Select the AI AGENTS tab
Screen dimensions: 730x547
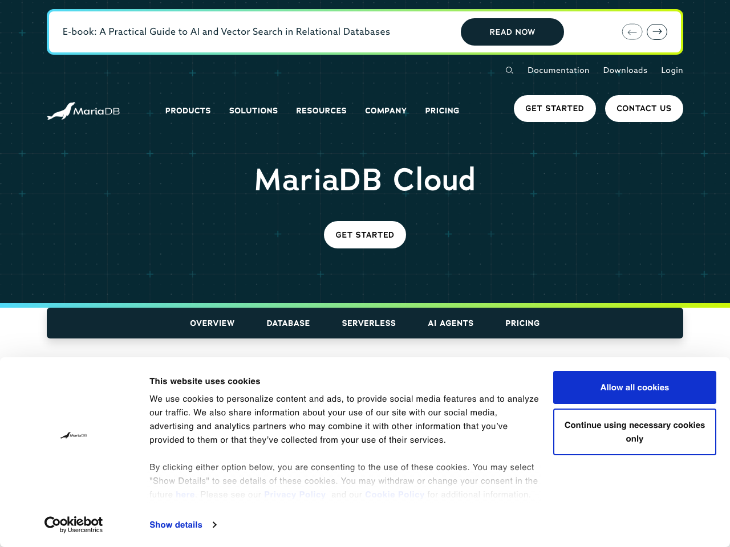[x=451, y=323]
